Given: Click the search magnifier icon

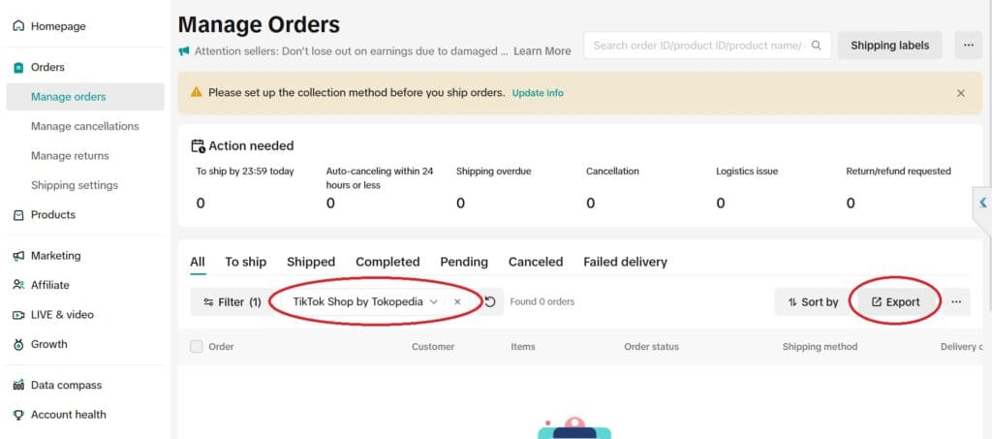Looking at the screenshot, I should 817,46.
